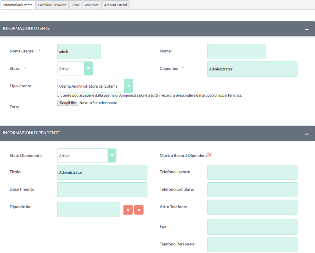Click the select-user arrow icon beside Dipende da
Viewport: 315px width, 253px height.
point(128,210)
